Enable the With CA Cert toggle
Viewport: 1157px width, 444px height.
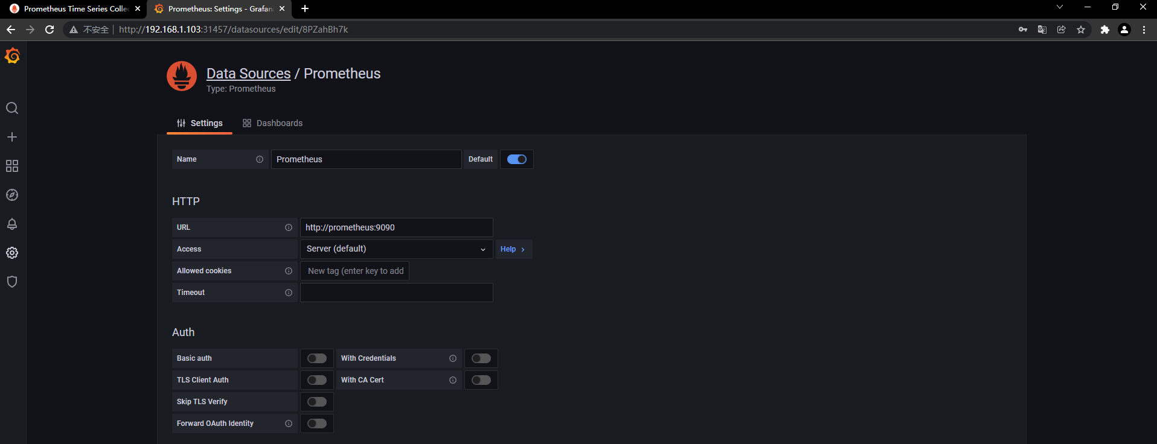[481, 380]
